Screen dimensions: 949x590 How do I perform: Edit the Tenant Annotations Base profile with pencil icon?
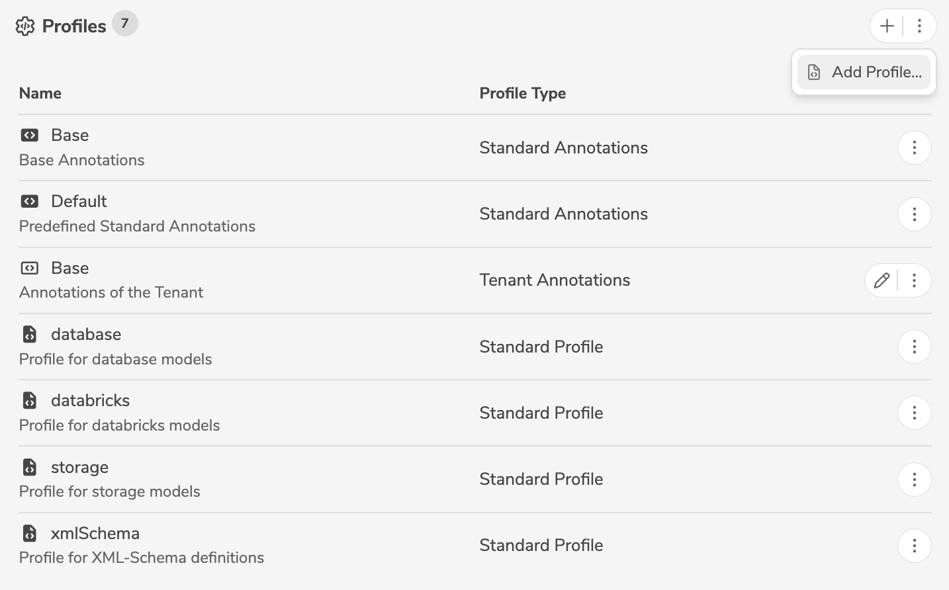(881, 280)
